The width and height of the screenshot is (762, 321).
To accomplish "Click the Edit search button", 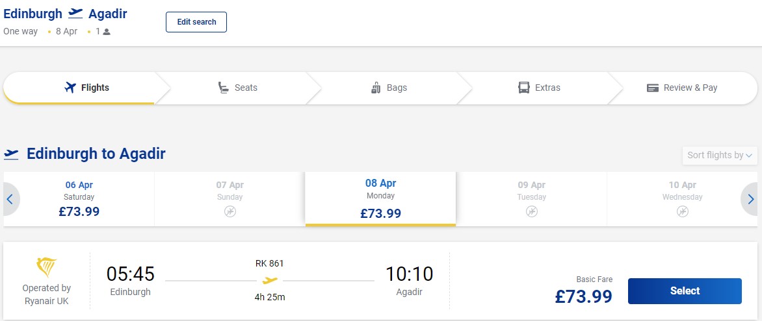I will pos(196,22).
